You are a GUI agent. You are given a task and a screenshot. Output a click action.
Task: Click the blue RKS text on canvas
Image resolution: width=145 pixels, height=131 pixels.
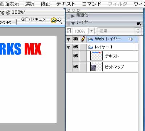coord(11,49)
